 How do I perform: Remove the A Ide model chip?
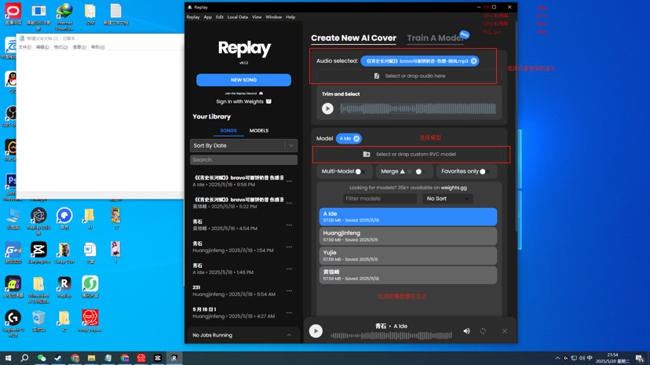coord(356,138)
